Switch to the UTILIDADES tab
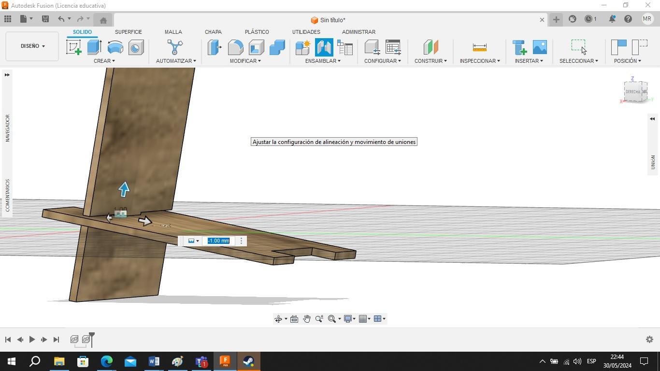The image size is (660, 371). pyautogui.click(x=306, y=32)
